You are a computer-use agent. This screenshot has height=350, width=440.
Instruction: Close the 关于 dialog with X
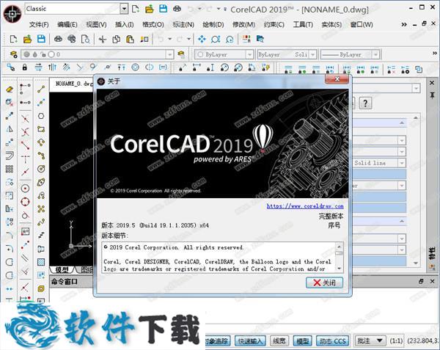337,79
